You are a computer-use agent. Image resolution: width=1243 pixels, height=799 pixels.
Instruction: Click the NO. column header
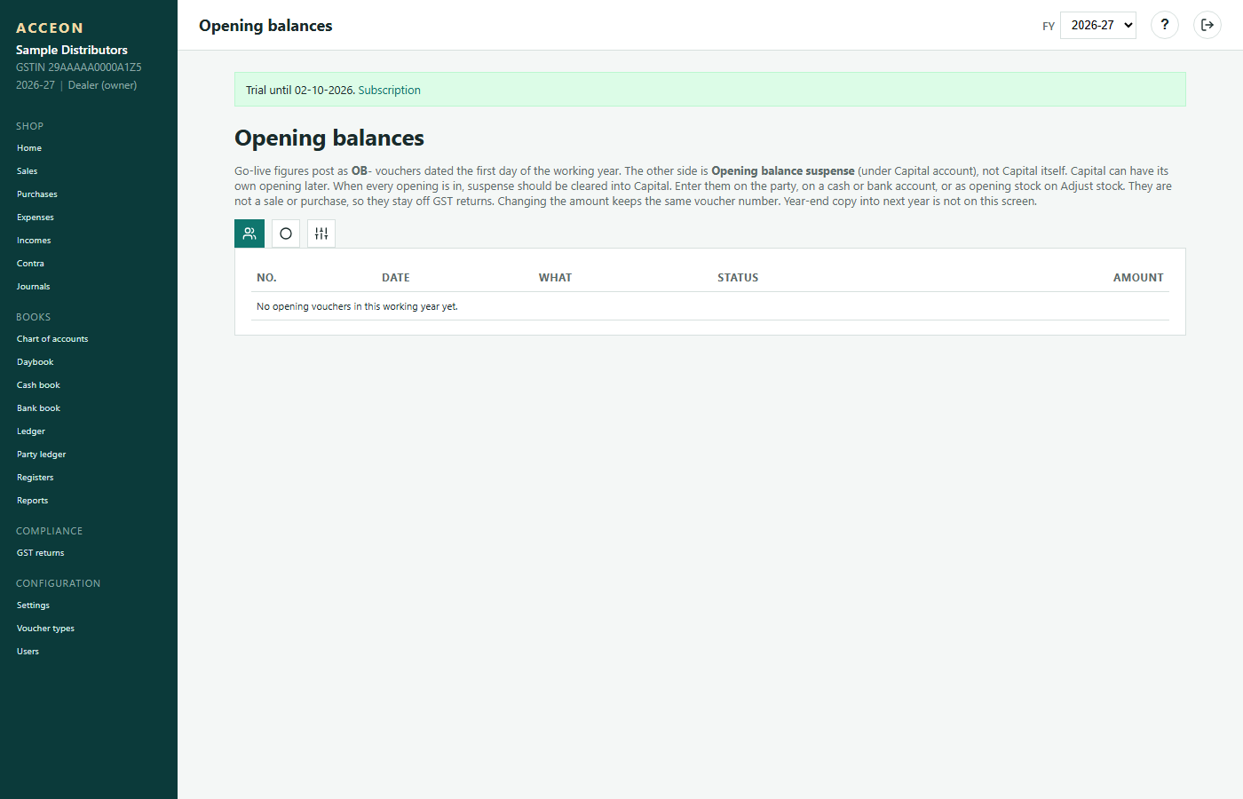click(266, 278)
